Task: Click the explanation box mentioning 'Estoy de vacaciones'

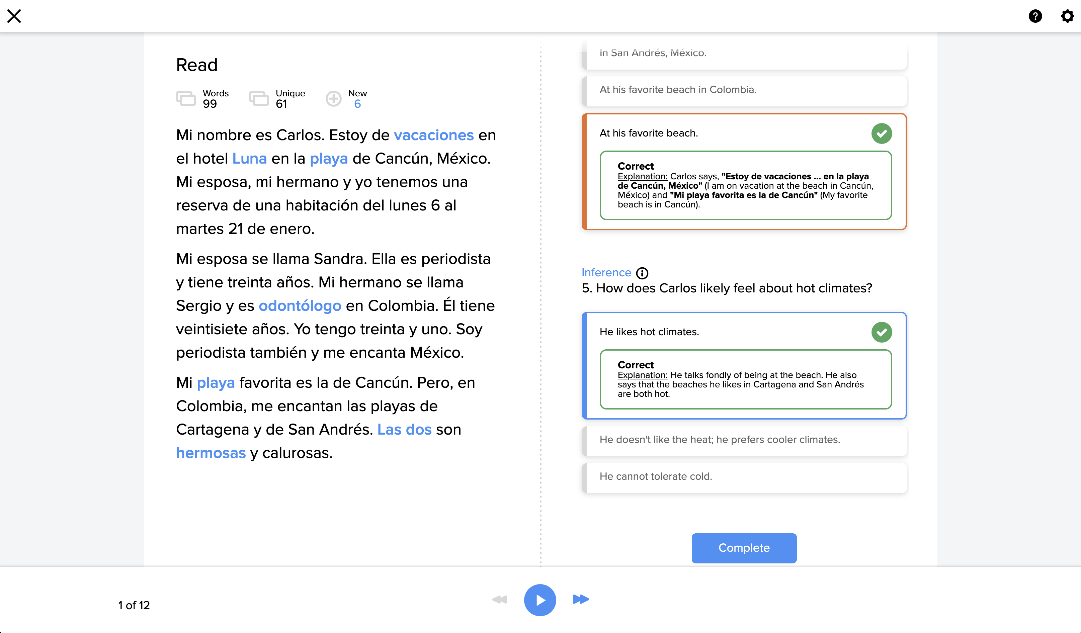Action: (x=746, y=185)
